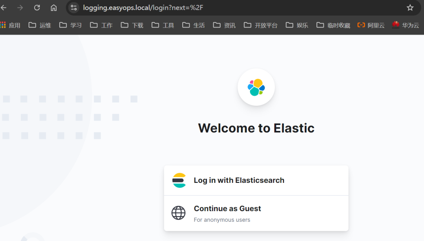Open the 临时收藏 bookmark folder
The width and height of the screenshot is (424, 241).
(x=333, y=25)
